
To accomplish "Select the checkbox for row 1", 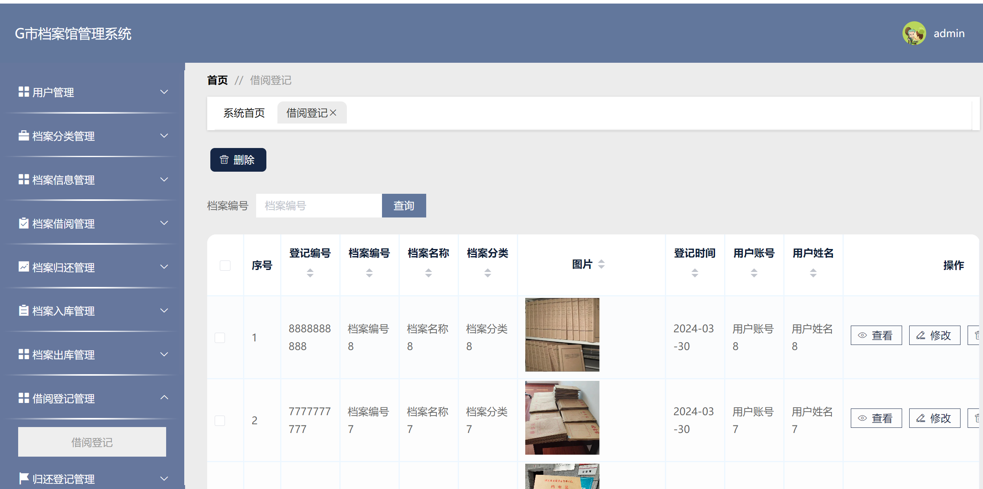I will pos(220,338).
